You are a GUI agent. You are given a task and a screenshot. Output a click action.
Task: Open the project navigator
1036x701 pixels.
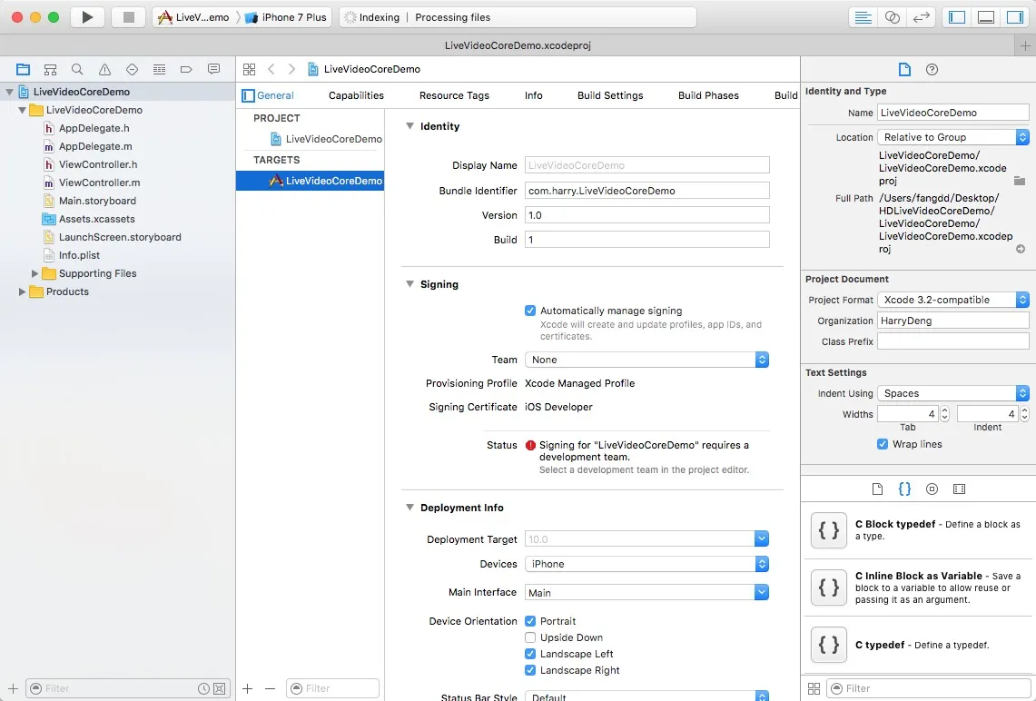(x=23, y=69)
